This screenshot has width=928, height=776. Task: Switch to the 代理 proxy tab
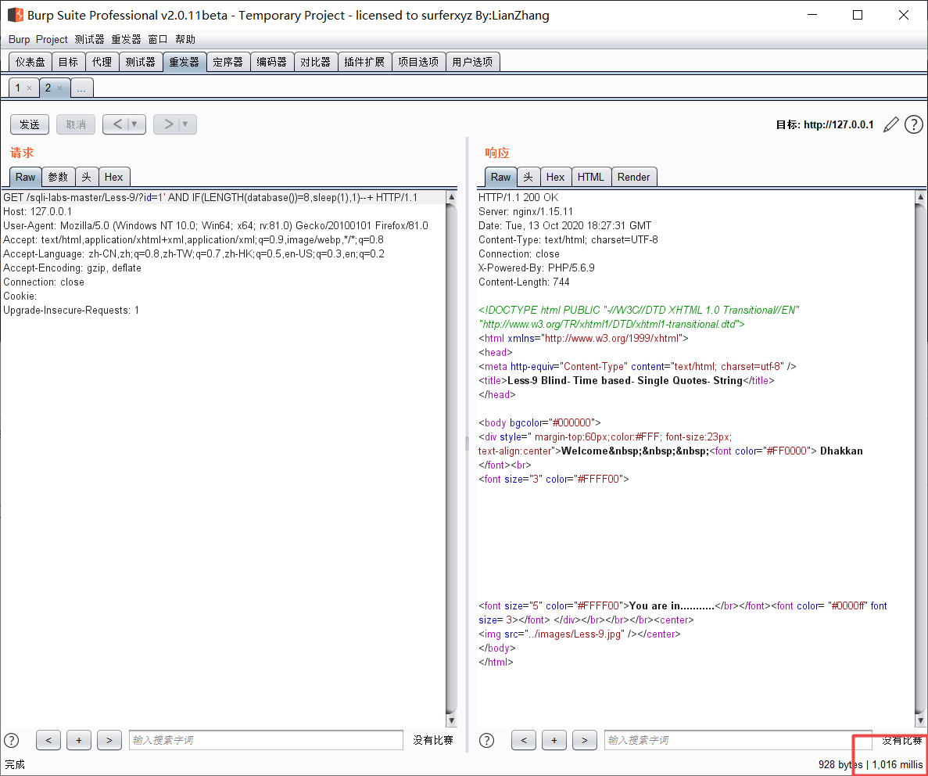point(102,62)
